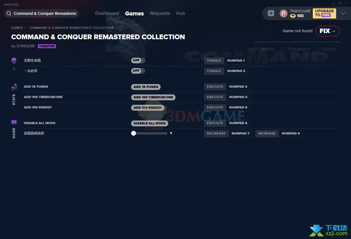The width and height of the screenshot is (351, 239).
Task: Switch to the Requests tab
Action: pyautogui.click(x=160, y=13)
